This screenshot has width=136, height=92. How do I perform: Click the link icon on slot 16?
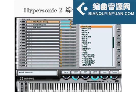29,66
